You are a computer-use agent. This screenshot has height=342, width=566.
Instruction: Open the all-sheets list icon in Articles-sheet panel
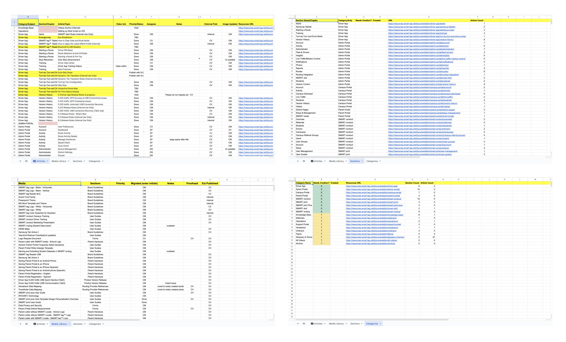26,161
